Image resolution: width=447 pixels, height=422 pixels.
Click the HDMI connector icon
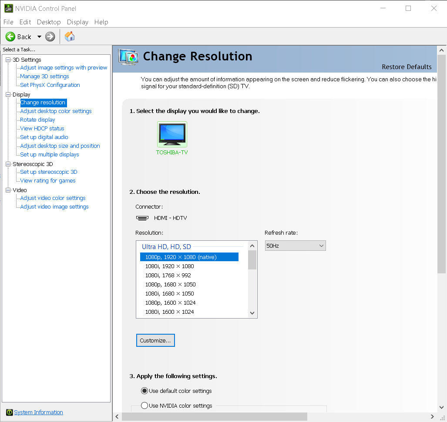142,218
